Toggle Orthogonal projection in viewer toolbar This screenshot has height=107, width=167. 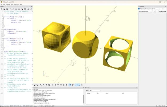pos(73,85)
